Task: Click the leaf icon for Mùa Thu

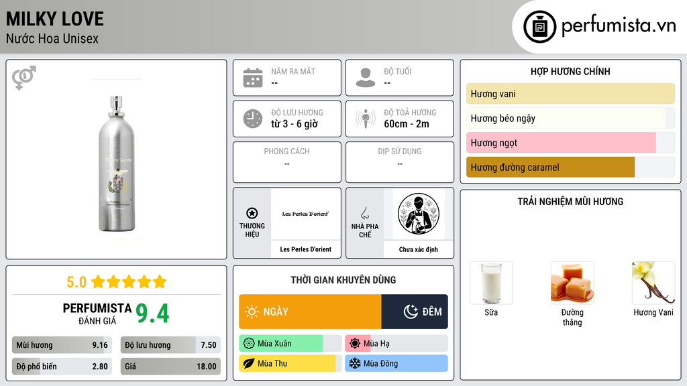Action: (248, 363)
